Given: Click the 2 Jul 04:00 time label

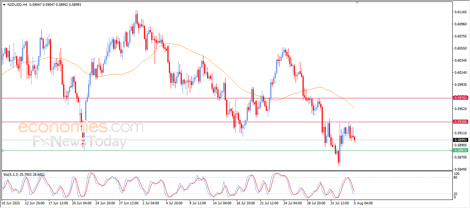Looking at the screenshot, I should coord(151,203).
